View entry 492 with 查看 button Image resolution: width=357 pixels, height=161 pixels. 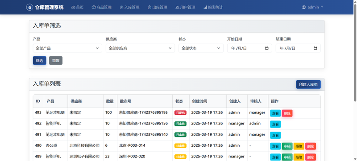point(275,124)
